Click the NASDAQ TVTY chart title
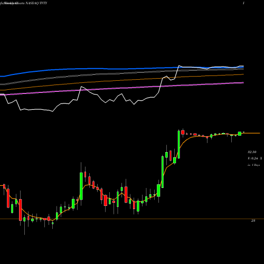 36,3
